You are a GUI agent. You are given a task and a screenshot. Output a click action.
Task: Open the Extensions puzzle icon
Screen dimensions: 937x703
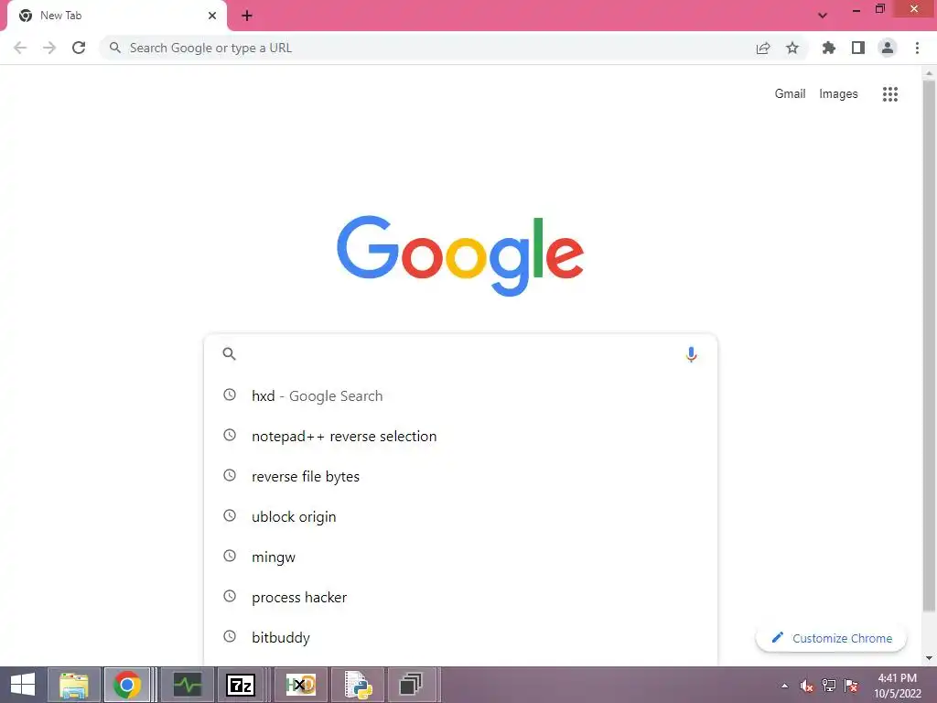(829, 48)
